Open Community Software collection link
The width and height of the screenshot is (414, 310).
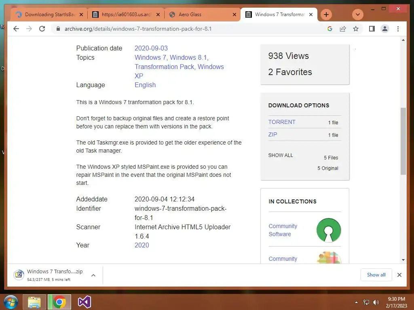(283, 230)
